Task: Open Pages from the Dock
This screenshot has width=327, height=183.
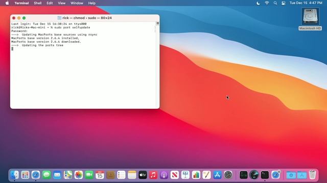Action: click(x=206, y=175)
